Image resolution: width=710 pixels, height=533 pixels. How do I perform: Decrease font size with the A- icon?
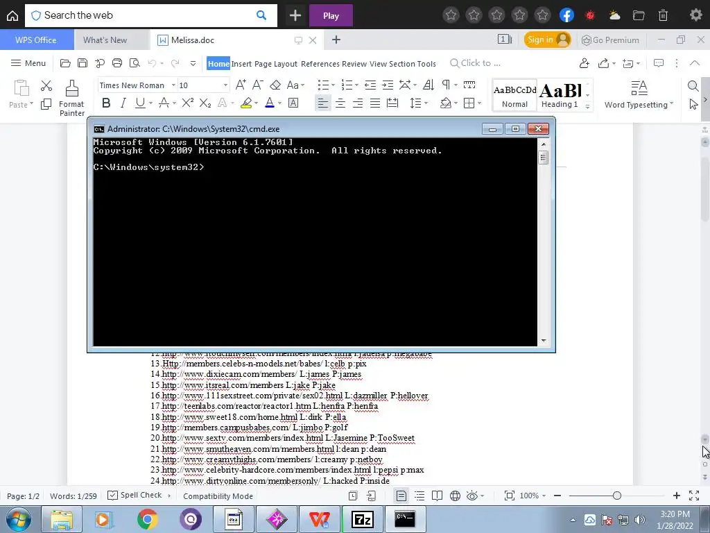(x=258, y=85)
